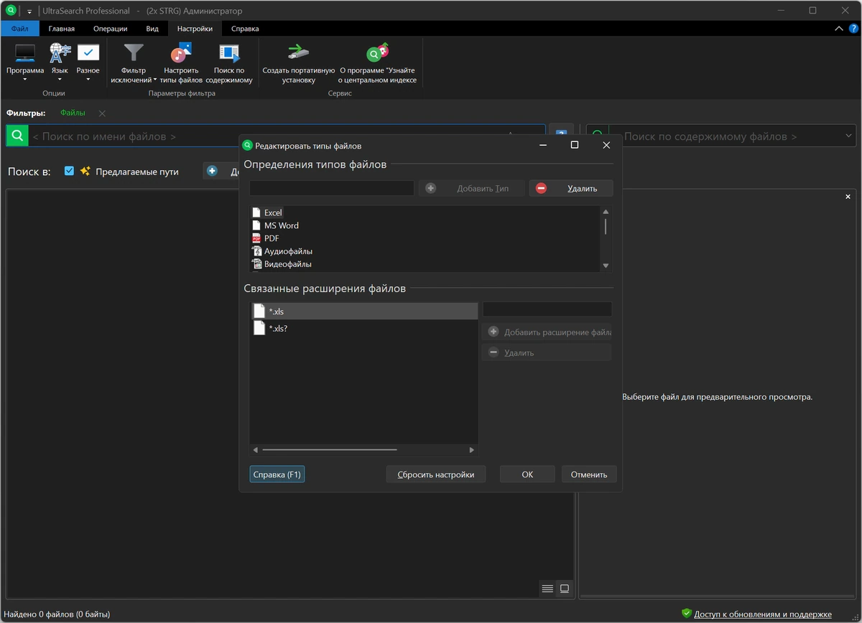Click the green file name search icon
Image resolution: width=862 pixels, height=623 pixels.
click(x=17, y=136)
